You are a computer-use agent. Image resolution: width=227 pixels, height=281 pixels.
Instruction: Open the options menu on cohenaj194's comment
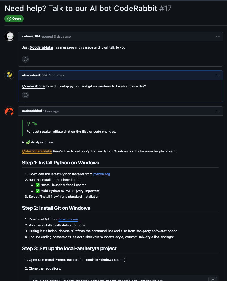pos(218,36)
